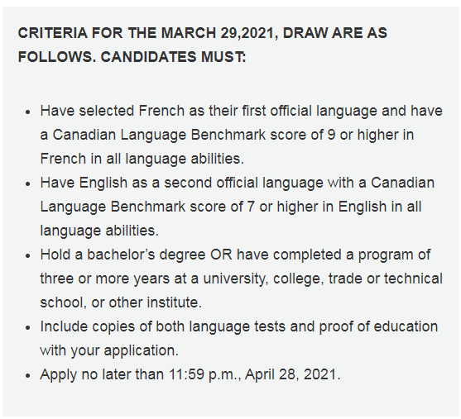Click the 'FOLLOWS. CANDIDATES MUST:' heading line
The image size is (461, 419).
point(132,57)
